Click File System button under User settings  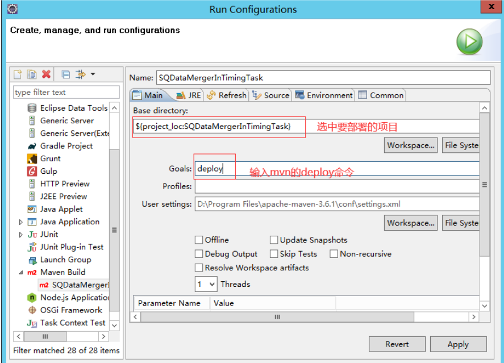[x=461, y=223]
